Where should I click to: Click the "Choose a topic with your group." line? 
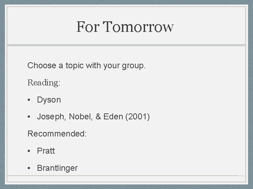tap(86, 65)
